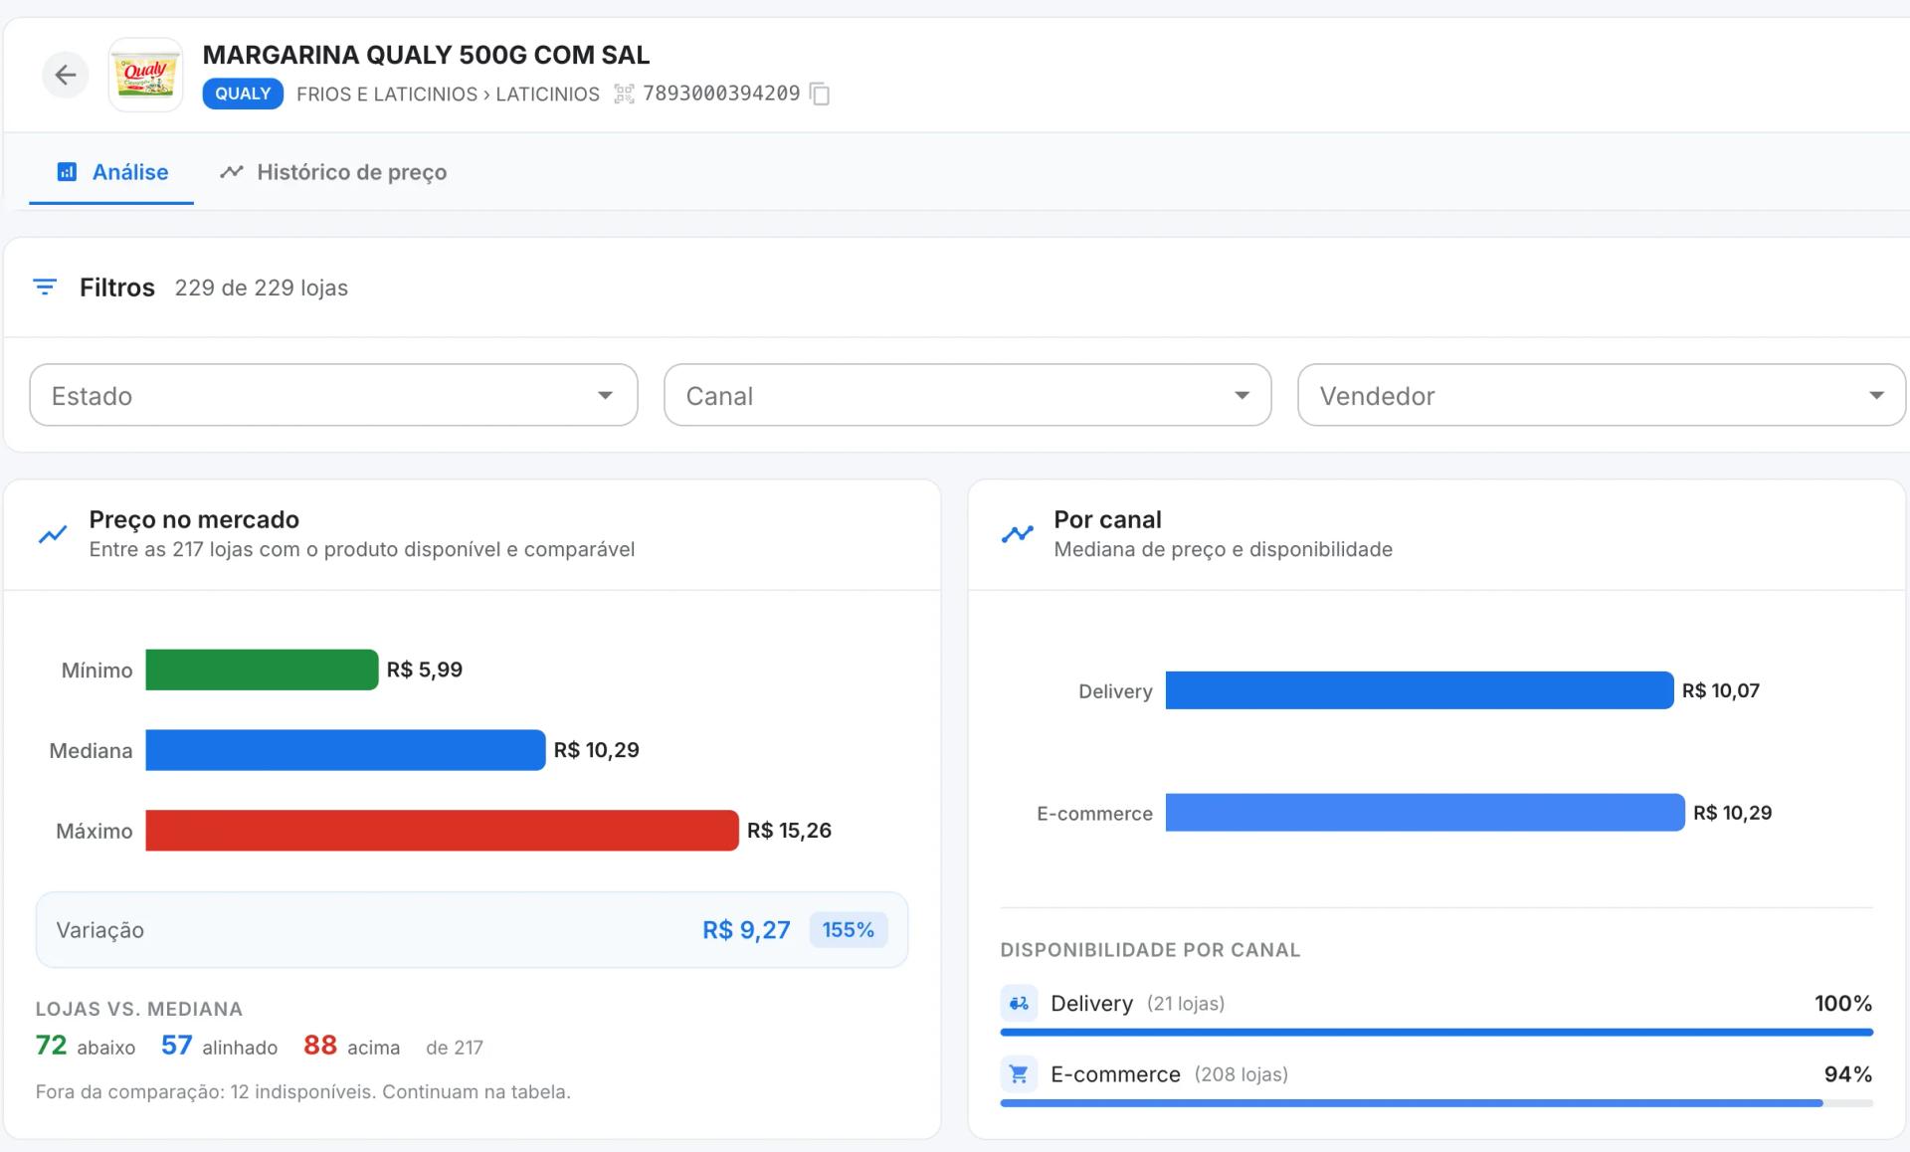Screen dimensions: 1910x1152
Task: Click the 229 de 229 lojas text
Action: [x=262, y=288]
